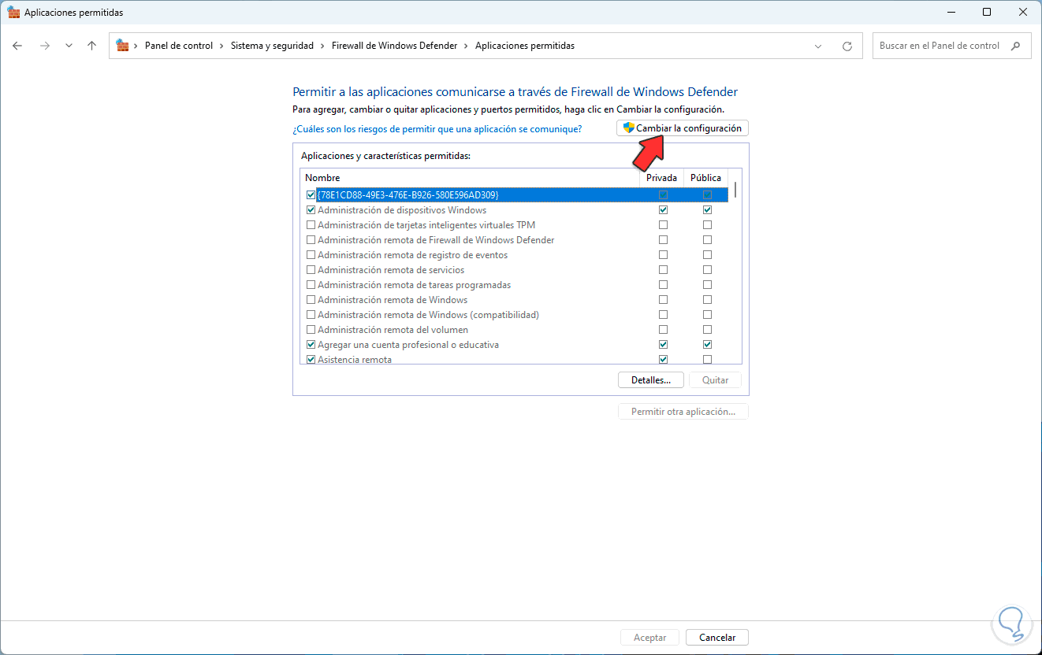Screen dimensions: 1042x655
Task: Select row Administración remota de Windows (compatibilidad)
Action: 428,315
